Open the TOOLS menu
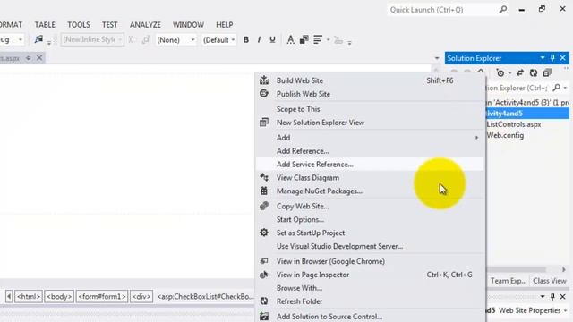 79,24
